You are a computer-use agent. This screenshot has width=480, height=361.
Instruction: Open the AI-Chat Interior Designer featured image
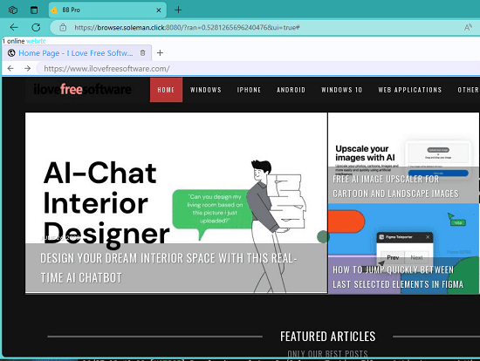176,178
